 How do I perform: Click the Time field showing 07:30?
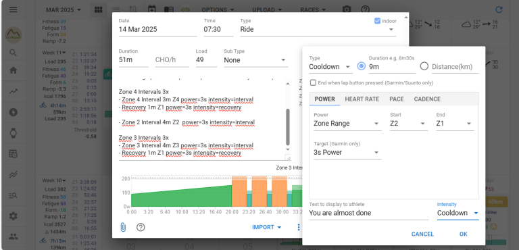[x=218, y=30]
